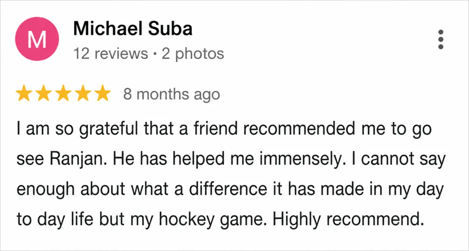Select the first gold rating star
469x251 pixels.
point(24,94)
